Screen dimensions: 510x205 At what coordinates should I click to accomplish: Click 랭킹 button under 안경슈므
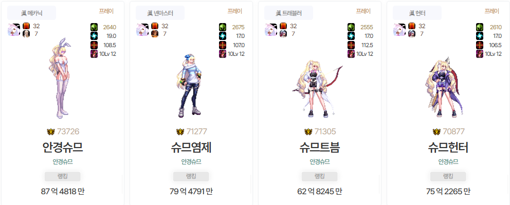tap(62, 176)
